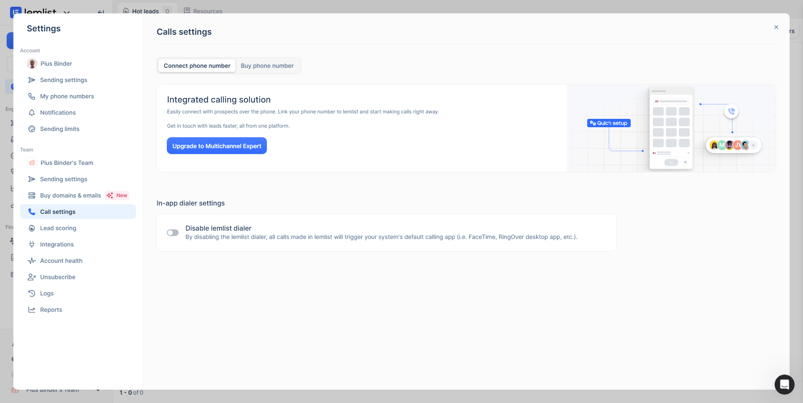Open the chat support bubble
803x403 pixels.
point(784,384)
